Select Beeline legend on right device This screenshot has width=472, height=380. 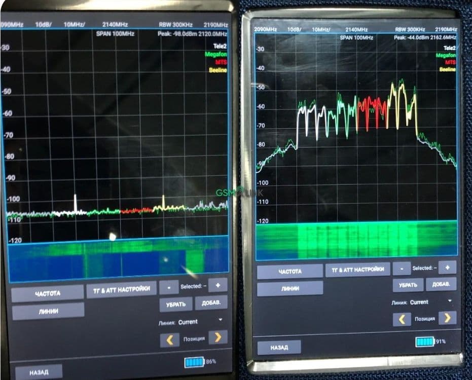click(448, 69)
